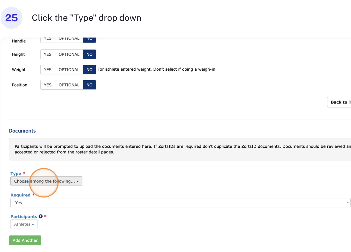The image size is (351, 252).
Task: Set Position to YES
Action: tap(48, 85)
